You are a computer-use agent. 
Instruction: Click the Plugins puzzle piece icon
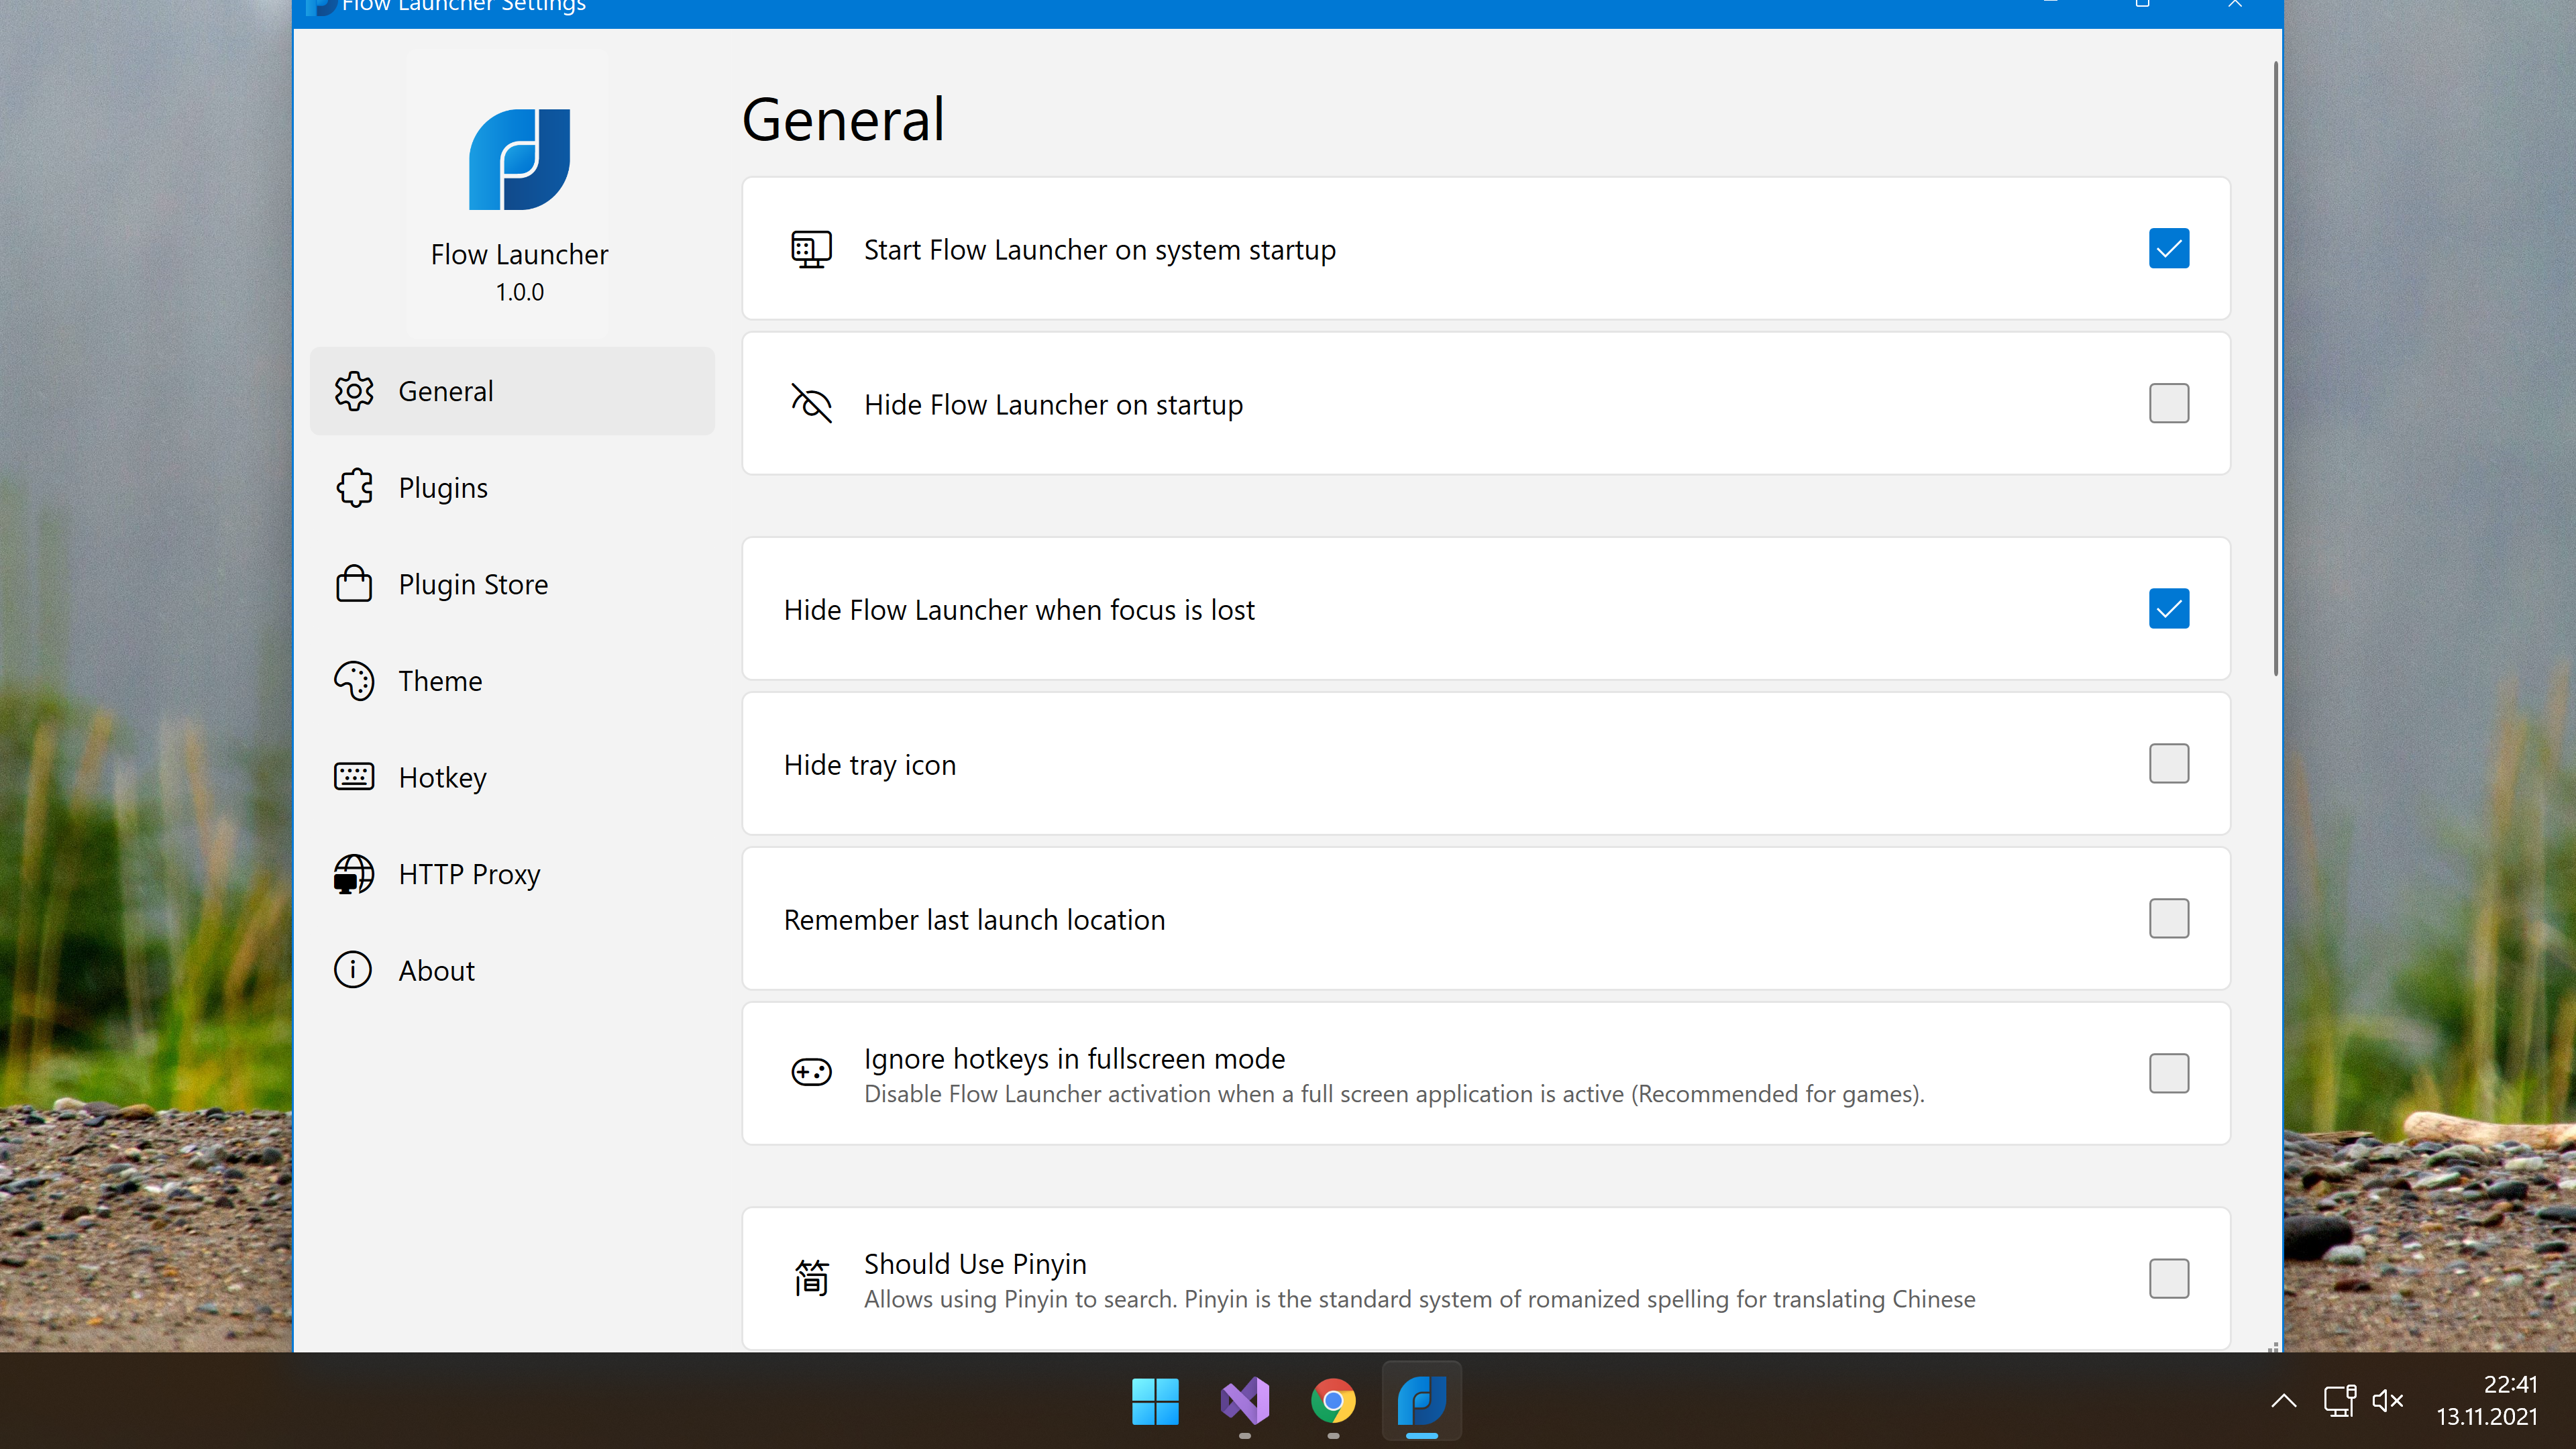point(354,488)
